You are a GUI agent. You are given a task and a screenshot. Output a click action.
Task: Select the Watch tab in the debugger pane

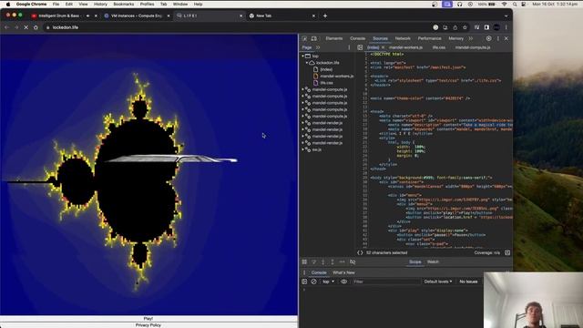pyautogui.click(x=433, y=261)
